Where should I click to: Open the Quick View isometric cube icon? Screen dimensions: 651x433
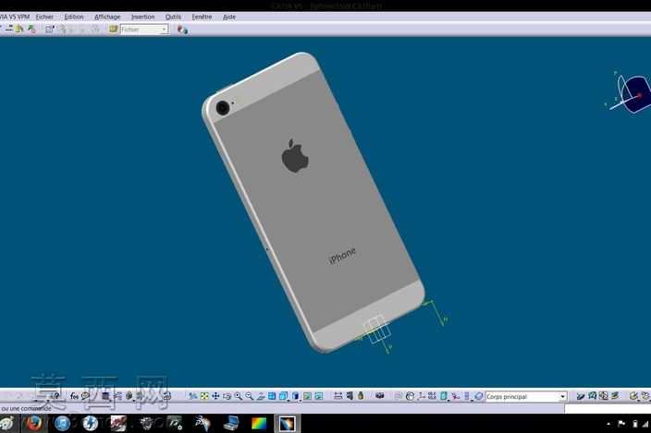284,396
